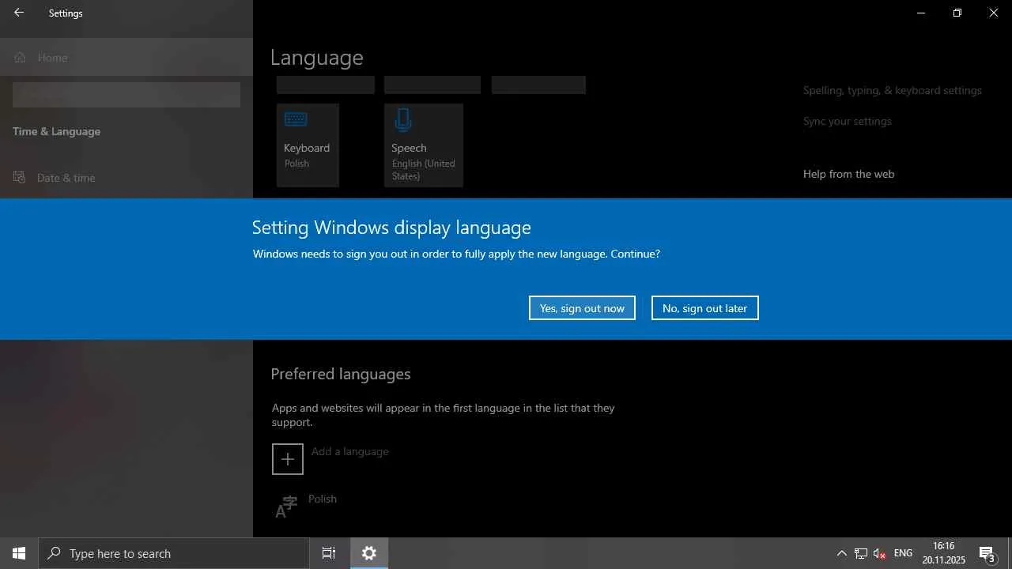The width and height of the screenshot is (1012, 569).
Task: Open Date & time settings
Action: tap(126, 178)
